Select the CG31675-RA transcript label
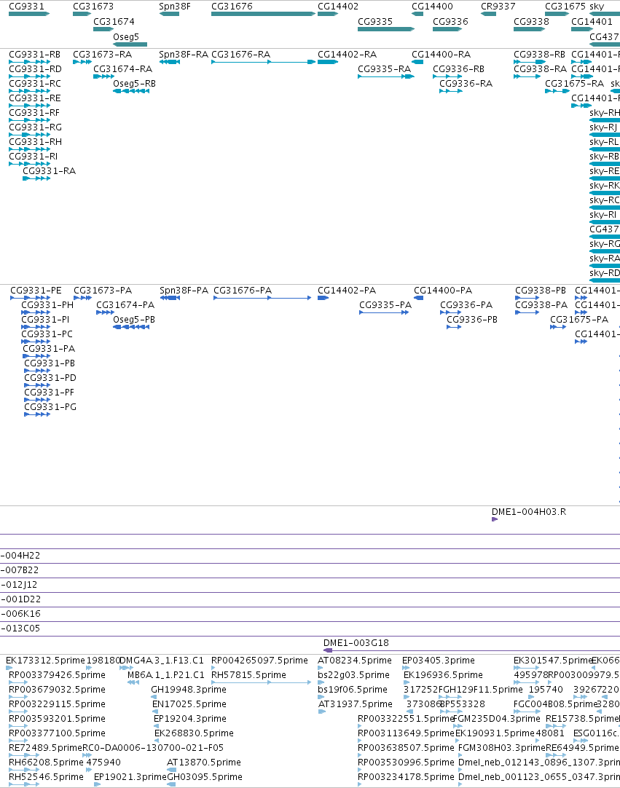Screen dimensions: 620x788 (575, 84)
